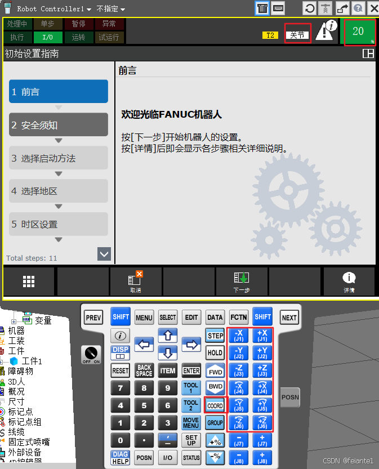
Task: Click the 取消 cancel icon
Action: [x=136, y=282]
